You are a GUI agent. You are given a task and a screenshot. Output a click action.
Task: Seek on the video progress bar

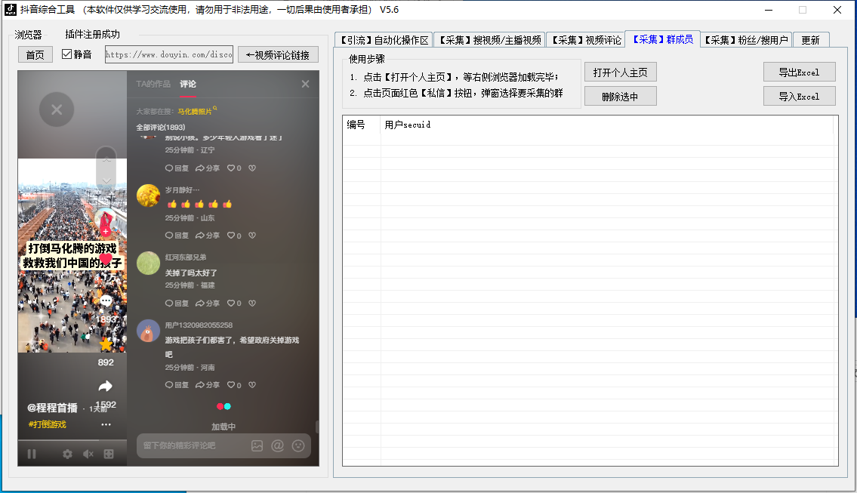click(x=72, y=440)
